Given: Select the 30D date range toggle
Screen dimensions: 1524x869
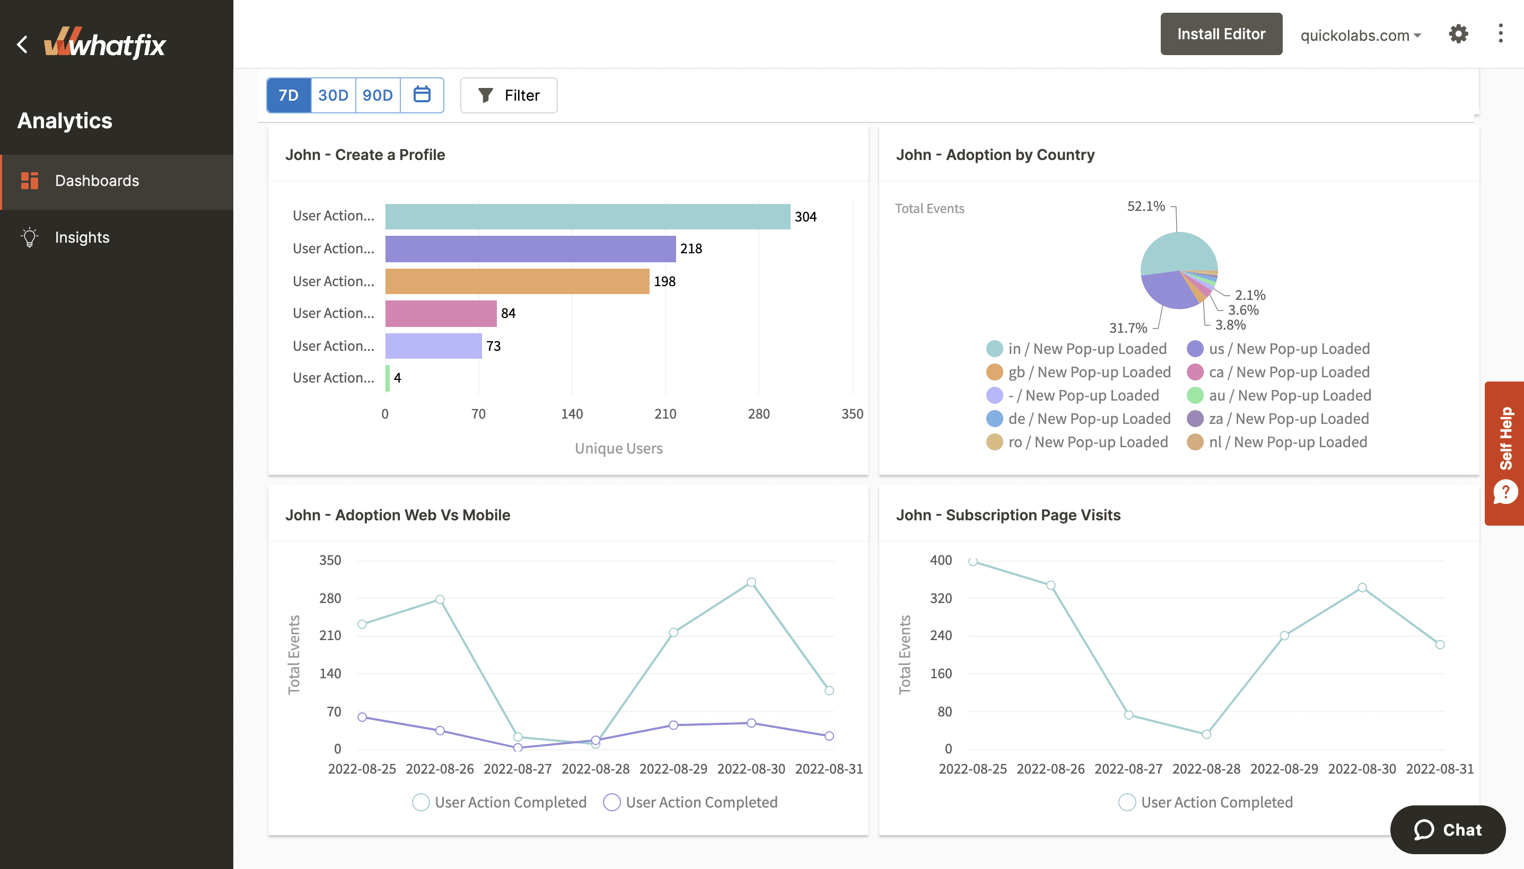Looking at the screenshot, I should 333,94.
